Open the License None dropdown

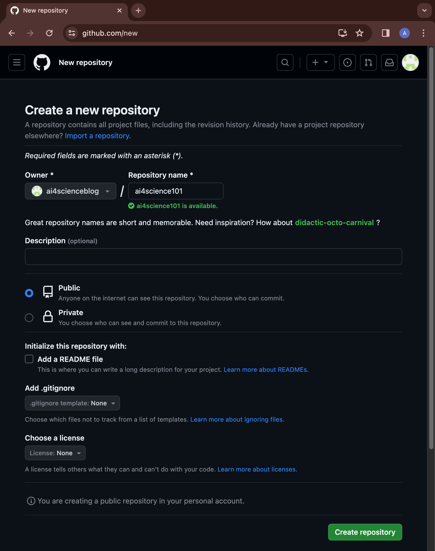[x=55, y=453]
